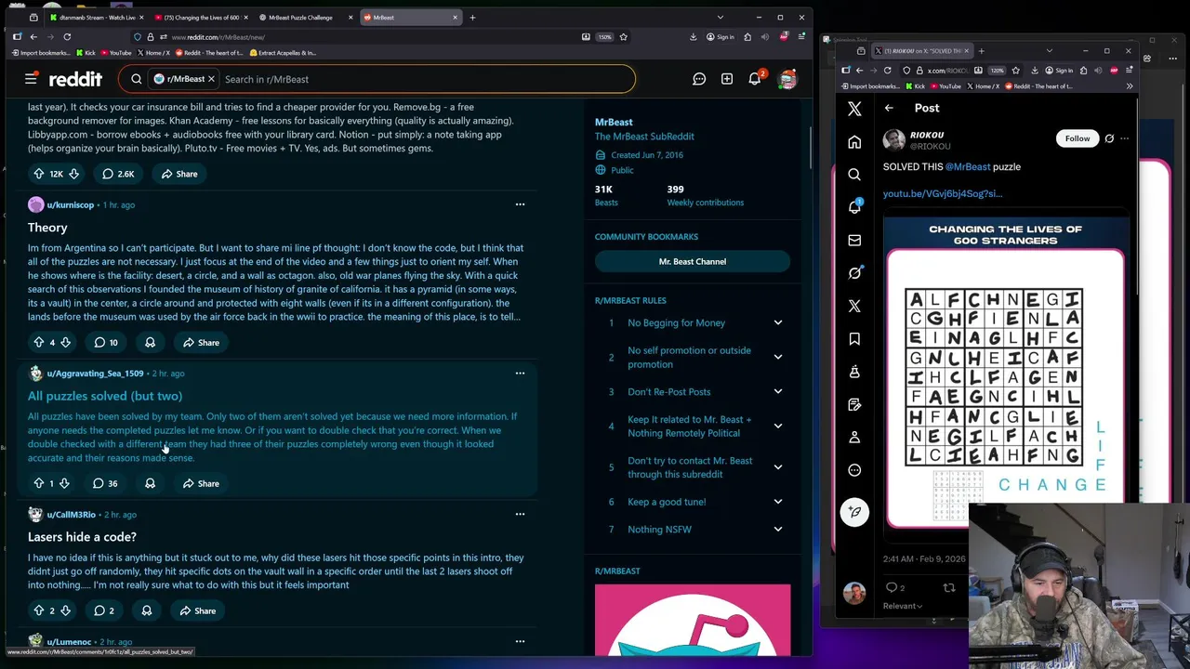Click the Mr. Beast Channel bookmark button
The height and width of the screenshot is (669, 1190).
pos(693,261)
